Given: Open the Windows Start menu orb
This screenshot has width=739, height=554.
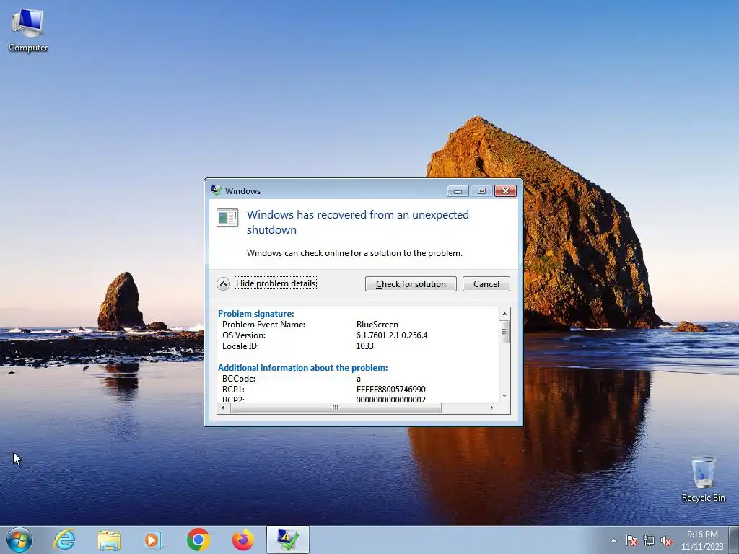Looking at the screenshot, I should [19, 540].
